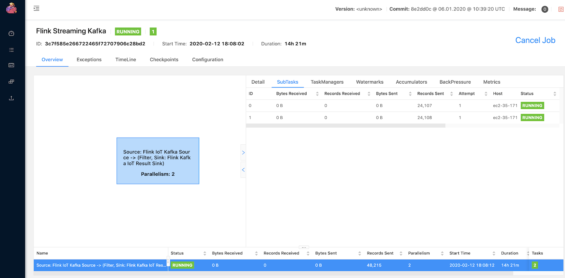The height and width of the screenshot is (278, 565).
Task: Open the Watermarks tab
Action: click(x=370, y=82)
